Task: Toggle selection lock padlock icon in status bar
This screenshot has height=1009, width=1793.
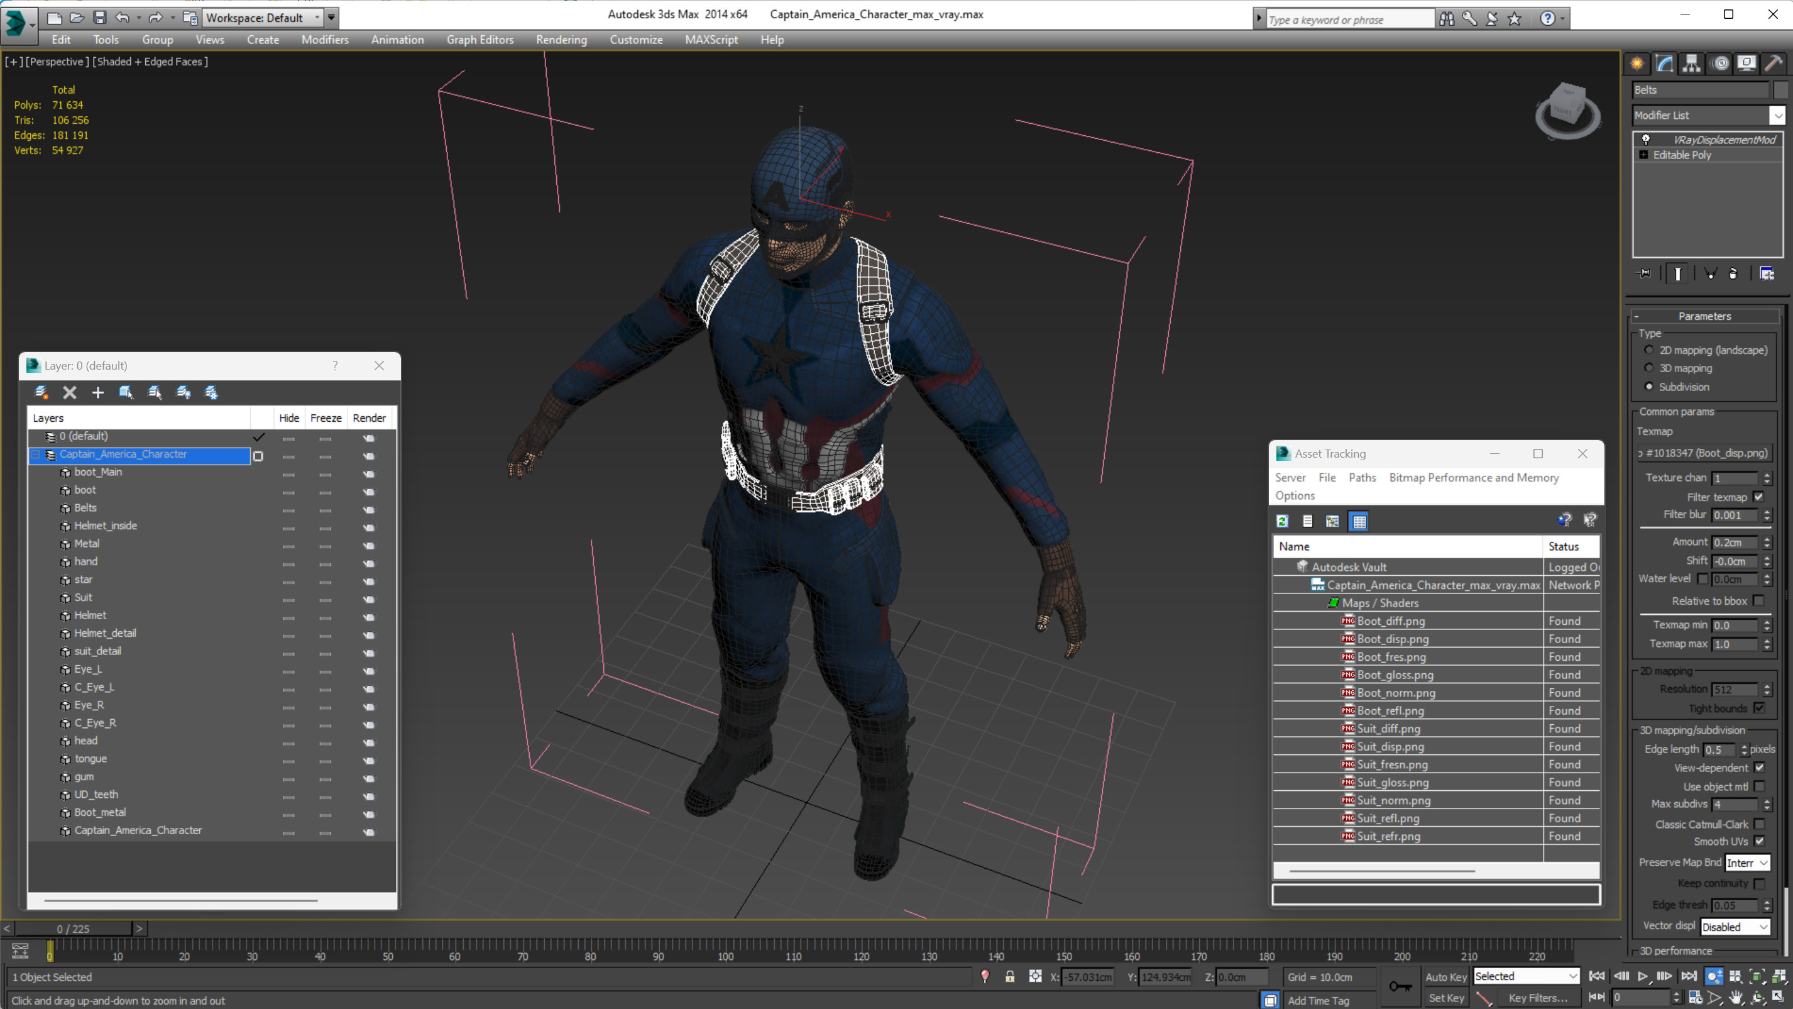Action: [x=1009, y=976]
